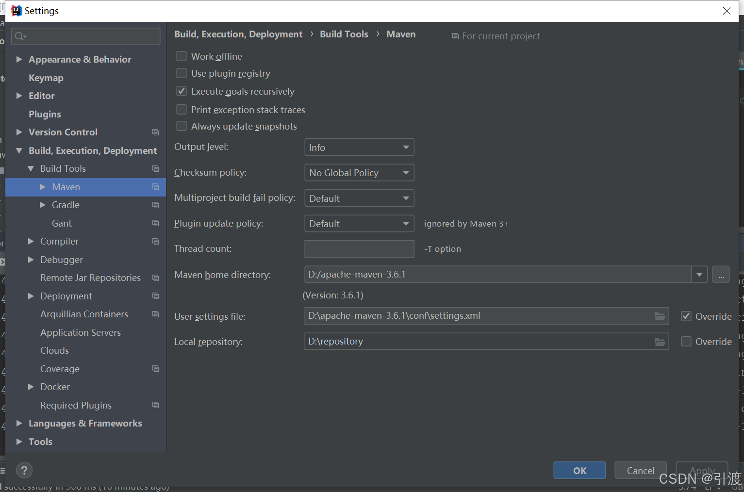Click the project-level icon beside Gant

coord(155,223)
